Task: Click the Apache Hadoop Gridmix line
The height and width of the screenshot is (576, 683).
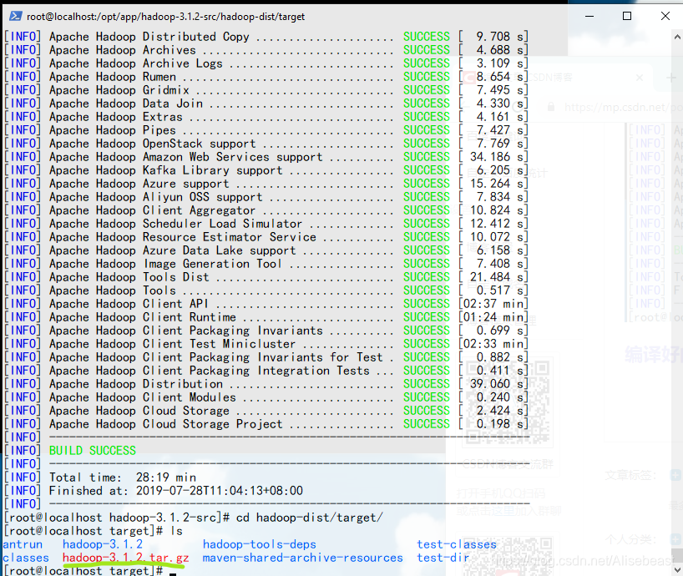Action: click(266, 90)
